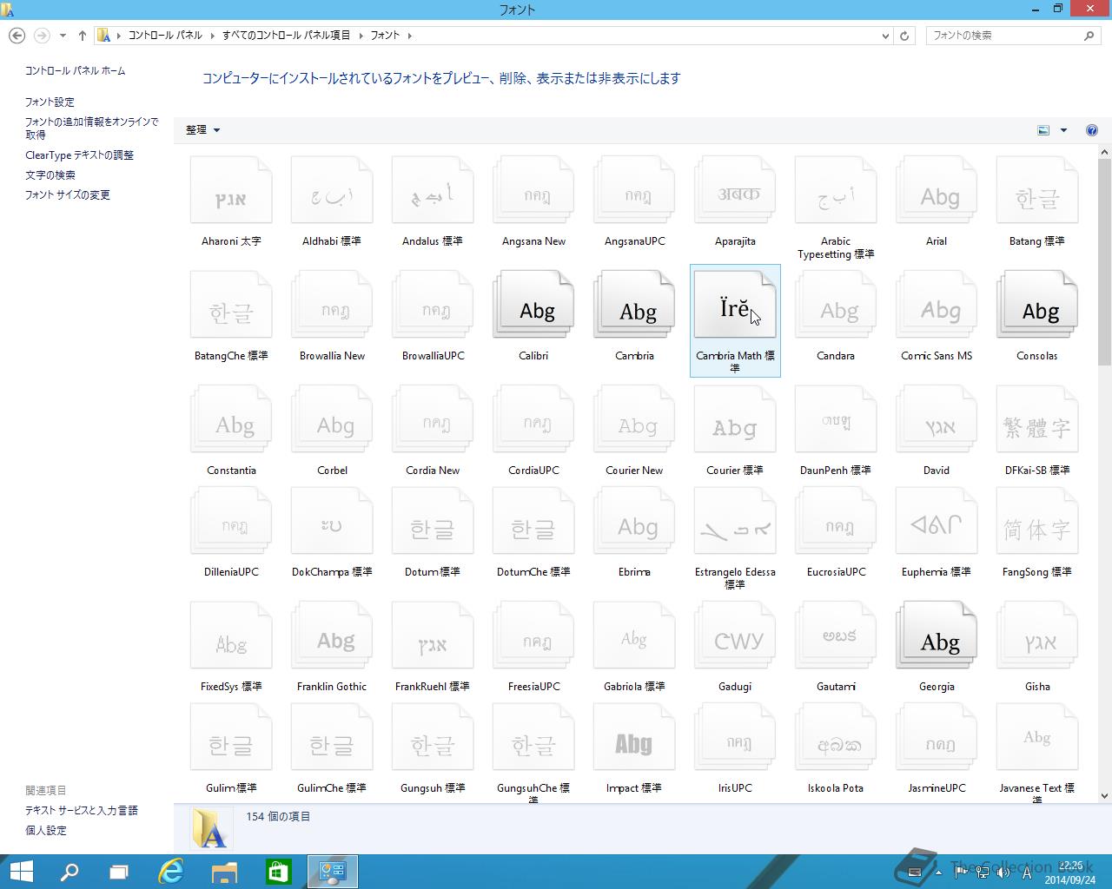The height and width of the screenshot is (889, 1112).
Task: Select the Ebrima font icon
Action: pos(634,521)
